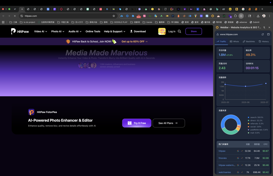Click the site info icon in address bar
Image resolution: width=273 pixels, height=176 pixels.
coord(21,16)
